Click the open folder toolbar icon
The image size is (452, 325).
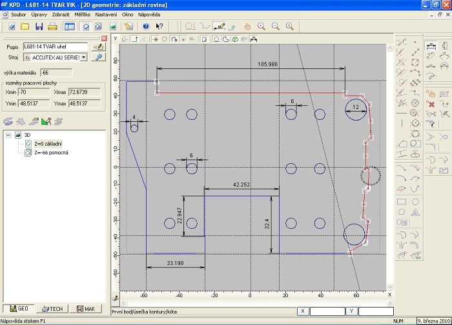pos(25,26)
